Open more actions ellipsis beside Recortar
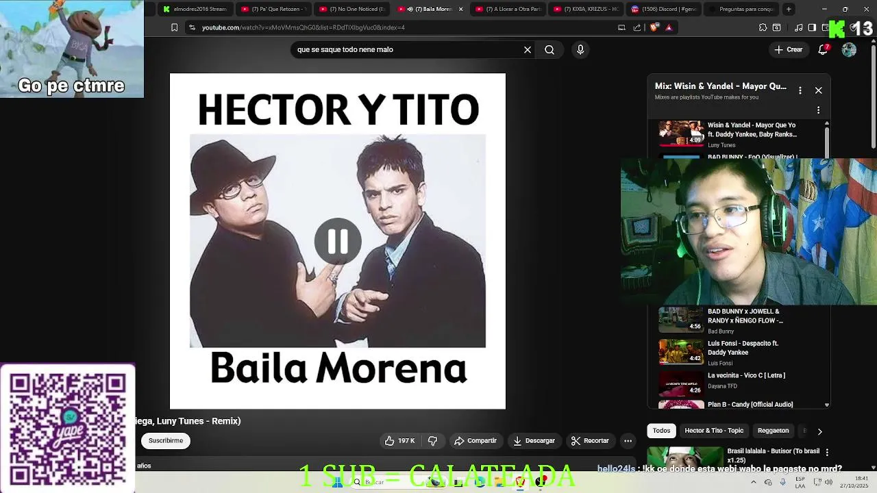Screen dimensions: 877x493 click(628, 441)
